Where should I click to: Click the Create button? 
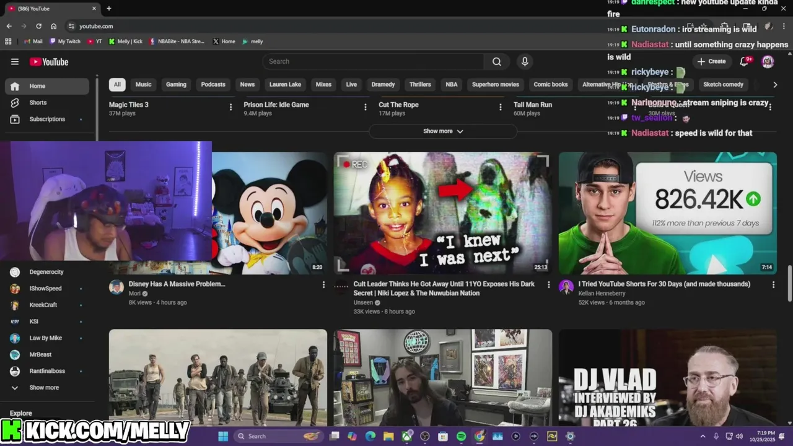[711, 61]
